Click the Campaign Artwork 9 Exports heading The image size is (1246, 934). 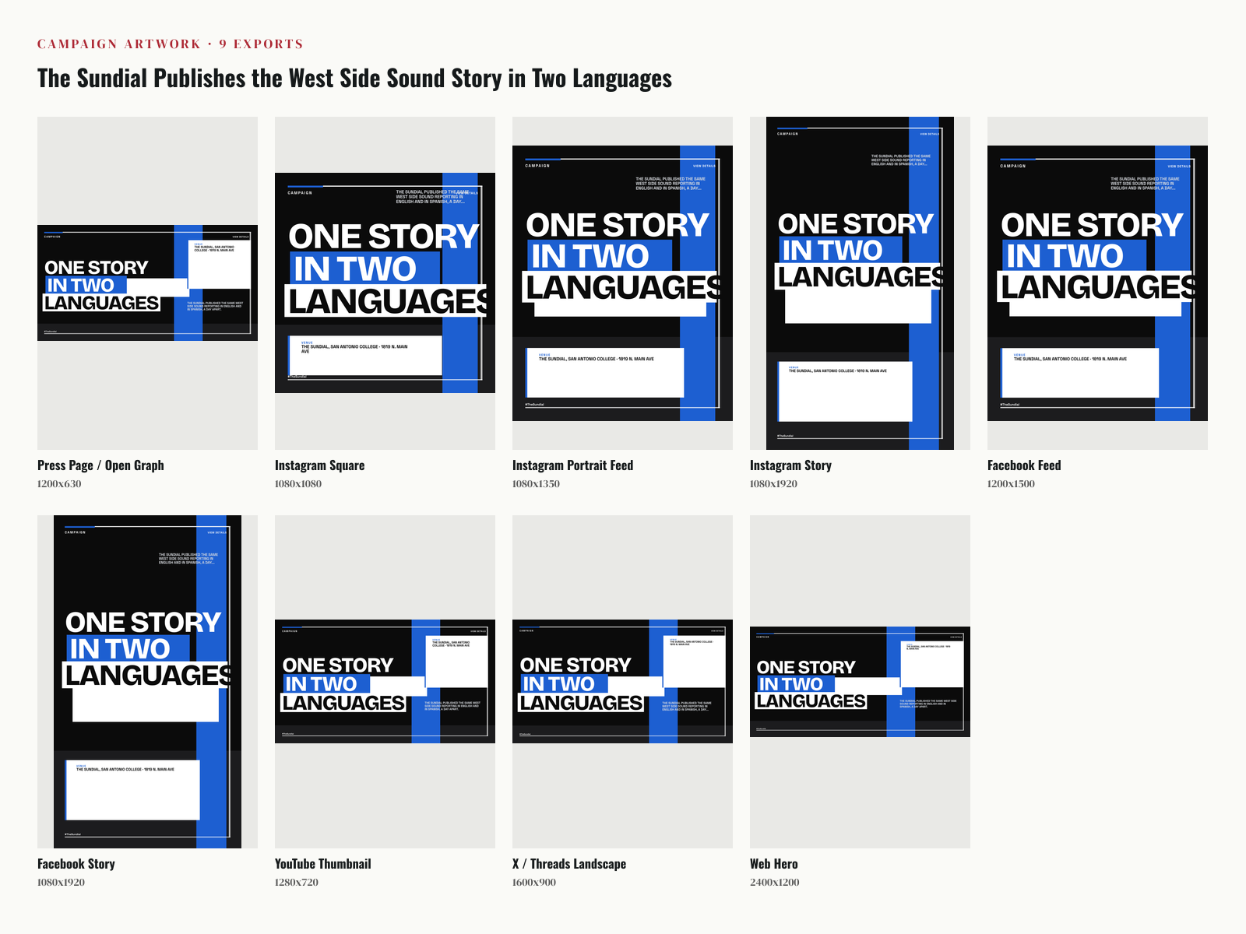point(171,44)
